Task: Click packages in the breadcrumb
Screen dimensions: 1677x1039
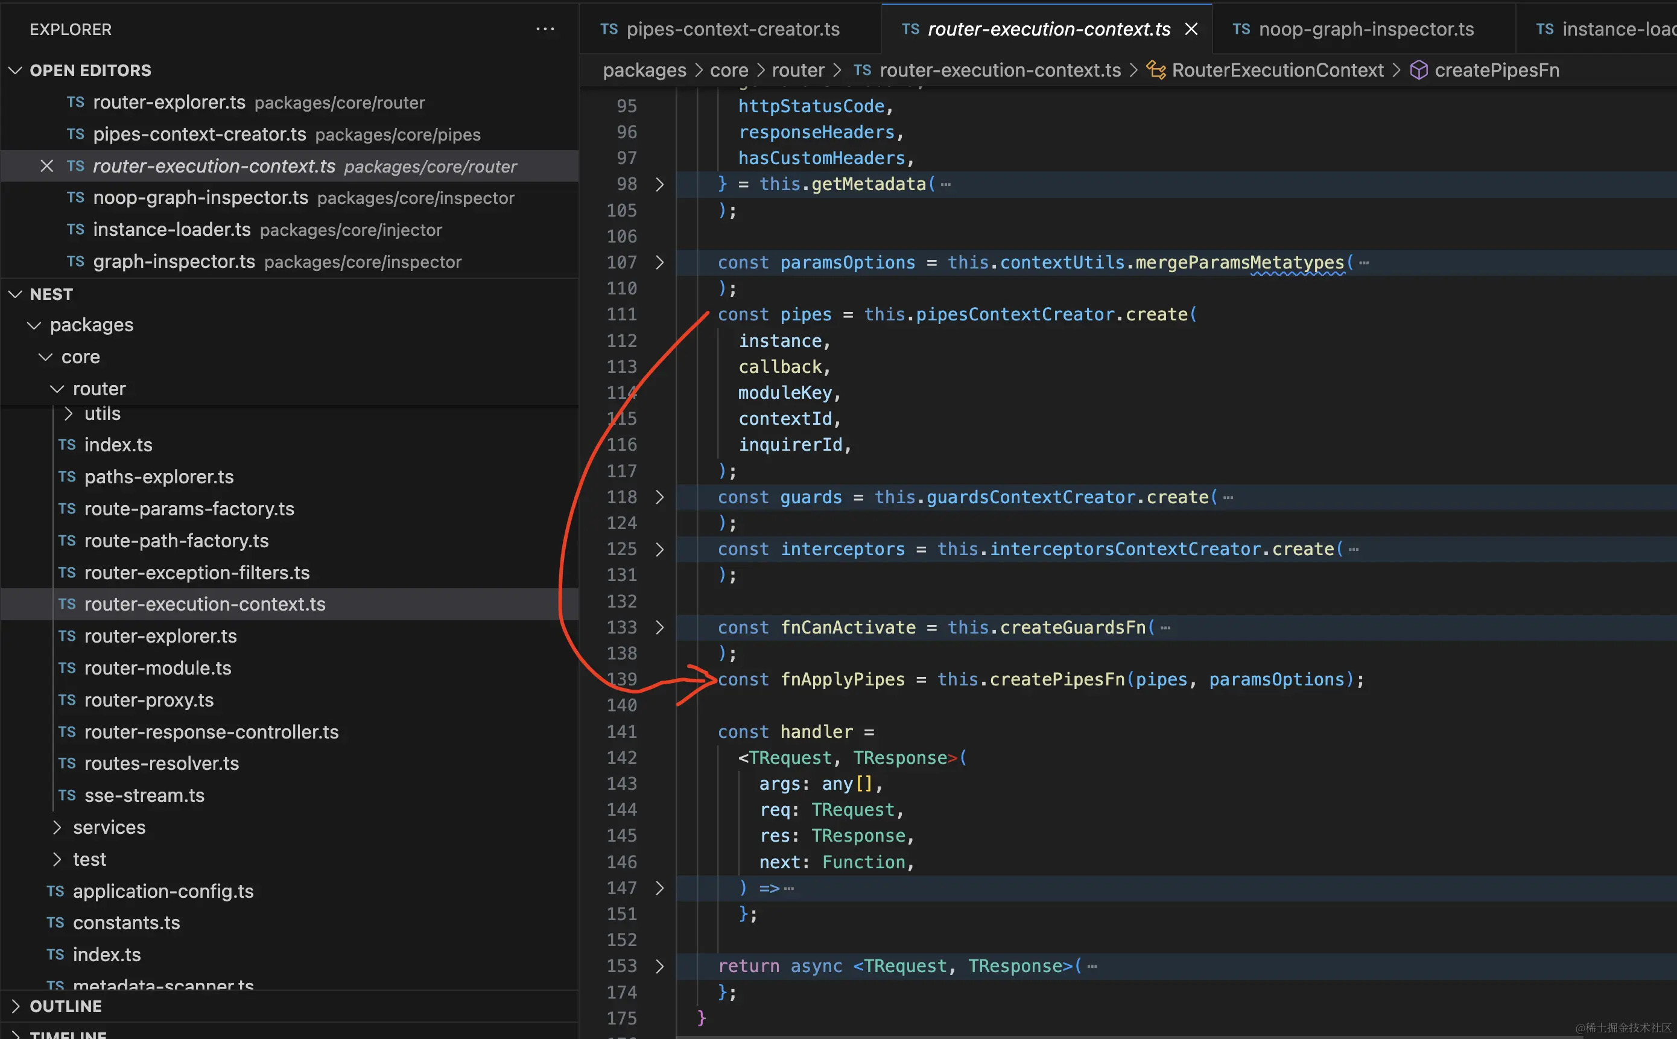Action: pyautogui.click(x=644, y=70)
